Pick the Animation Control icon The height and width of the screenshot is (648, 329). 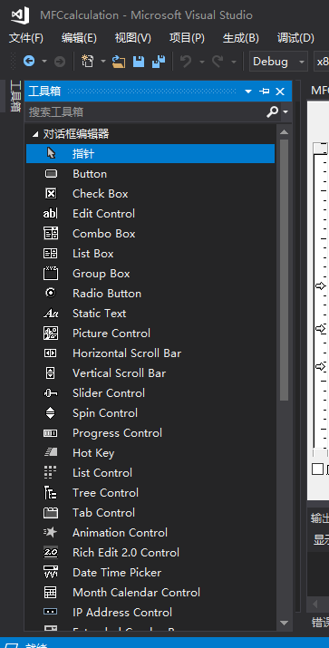51,532
